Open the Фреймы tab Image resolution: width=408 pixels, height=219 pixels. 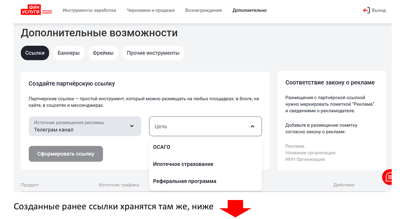[103, 53]
